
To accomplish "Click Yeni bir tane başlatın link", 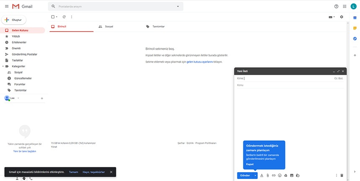I will click(25, 151).
